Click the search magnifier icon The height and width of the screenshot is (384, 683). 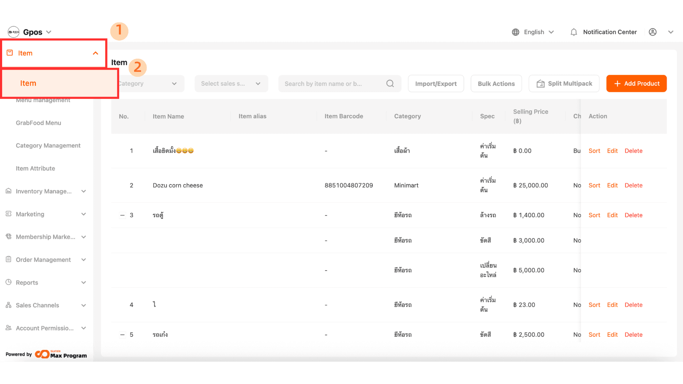(390, 84)
